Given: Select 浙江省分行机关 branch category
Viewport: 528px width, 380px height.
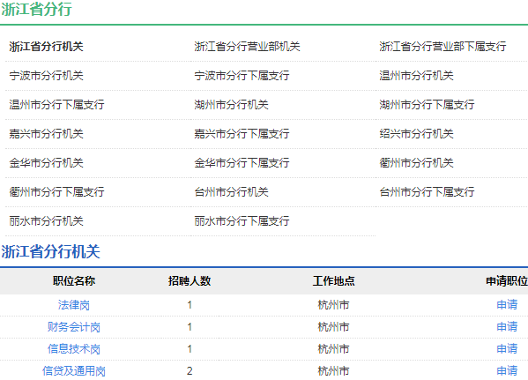Looking at the screenshot, I should 46,47.
